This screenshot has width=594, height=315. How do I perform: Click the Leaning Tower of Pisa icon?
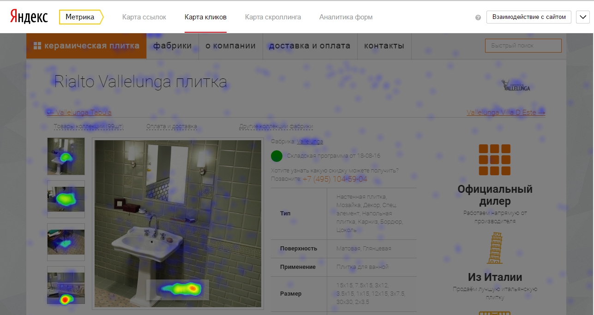coord(495,248)
